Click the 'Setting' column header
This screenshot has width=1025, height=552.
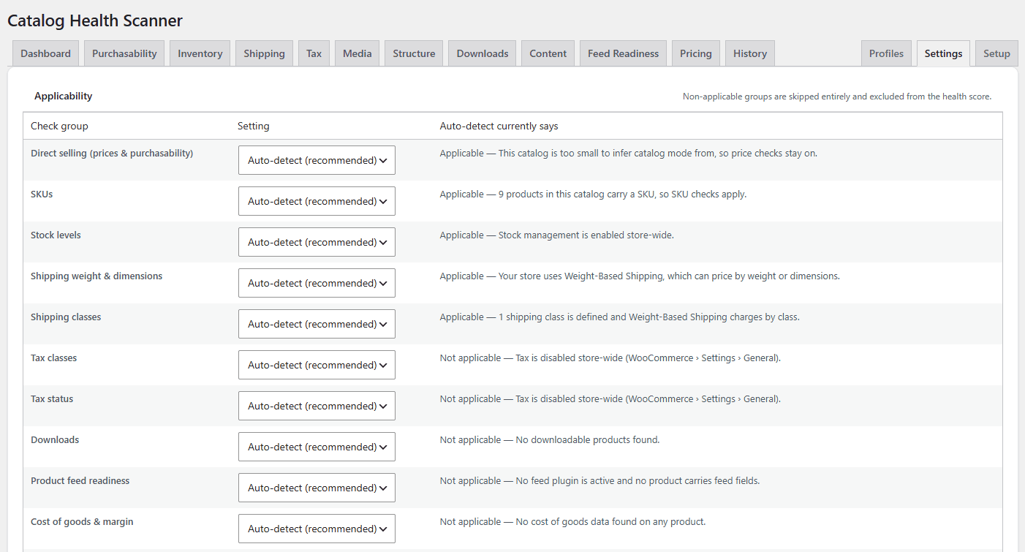pyautogui.click(x=254, y=126)
